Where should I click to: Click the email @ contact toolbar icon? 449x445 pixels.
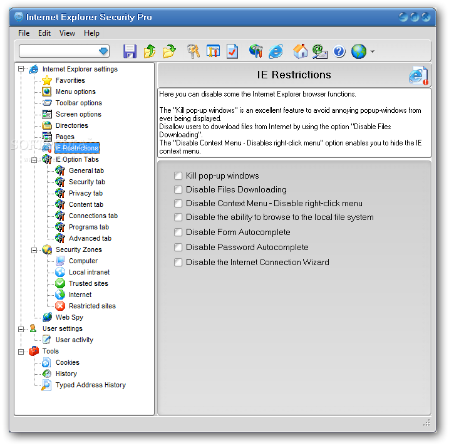319,51
